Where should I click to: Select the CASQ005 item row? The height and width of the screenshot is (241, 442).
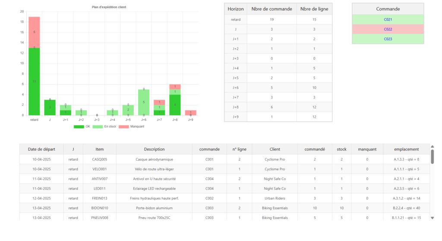[x=99, y=159]
